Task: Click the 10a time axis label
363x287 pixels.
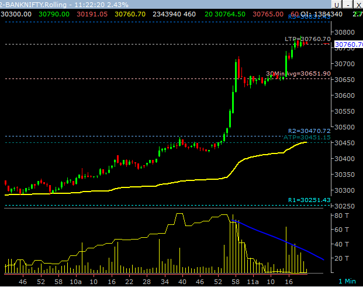Action: (x=76, y=282)
